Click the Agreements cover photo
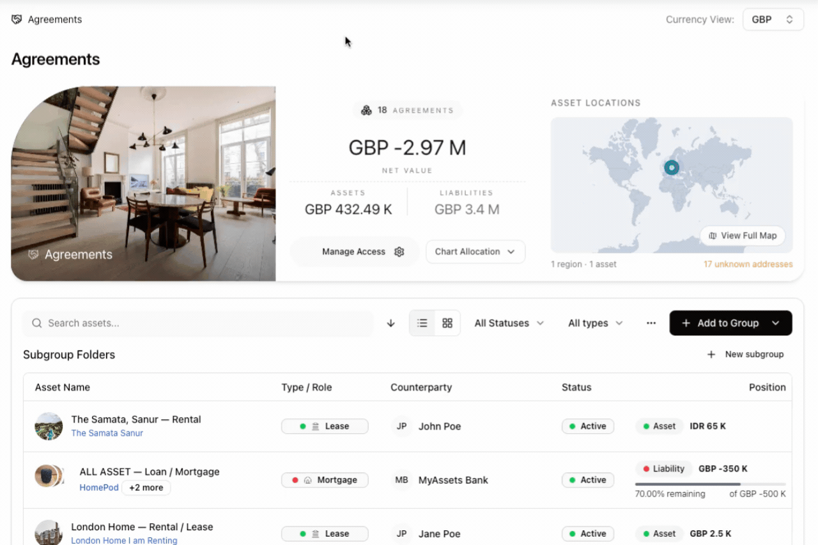818x545 pixels. click(144, 184)
